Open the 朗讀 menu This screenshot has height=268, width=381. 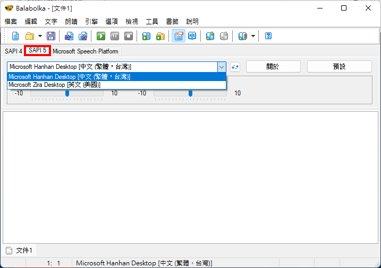tap(71, 22)
